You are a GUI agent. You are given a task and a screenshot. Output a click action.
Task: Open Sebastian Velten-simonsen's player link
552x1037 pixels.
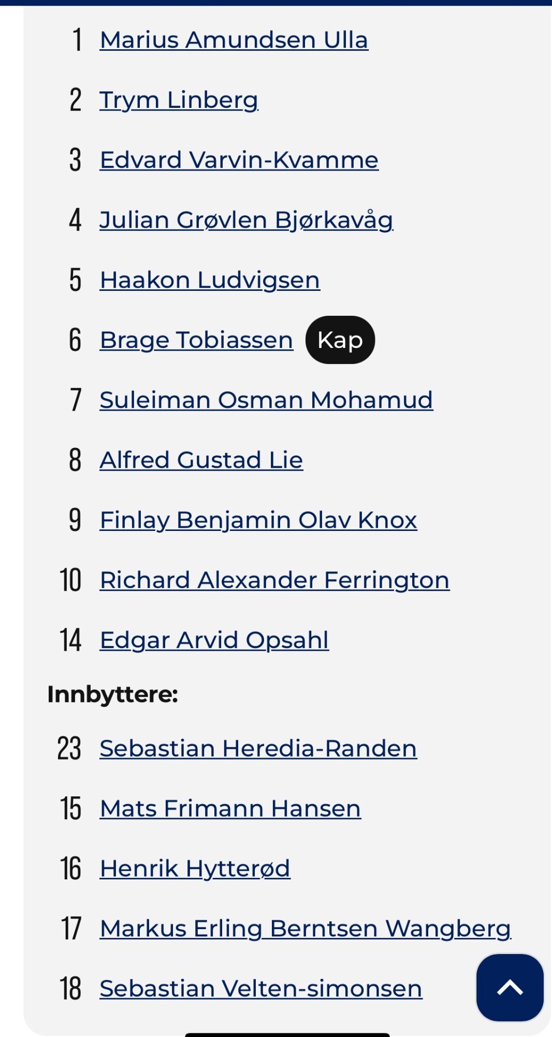(261, 988)
